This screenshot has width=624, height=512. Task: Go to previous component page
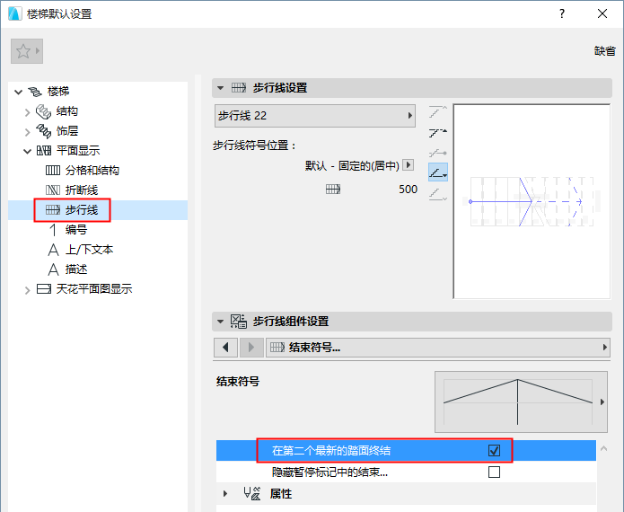(225, 348)
